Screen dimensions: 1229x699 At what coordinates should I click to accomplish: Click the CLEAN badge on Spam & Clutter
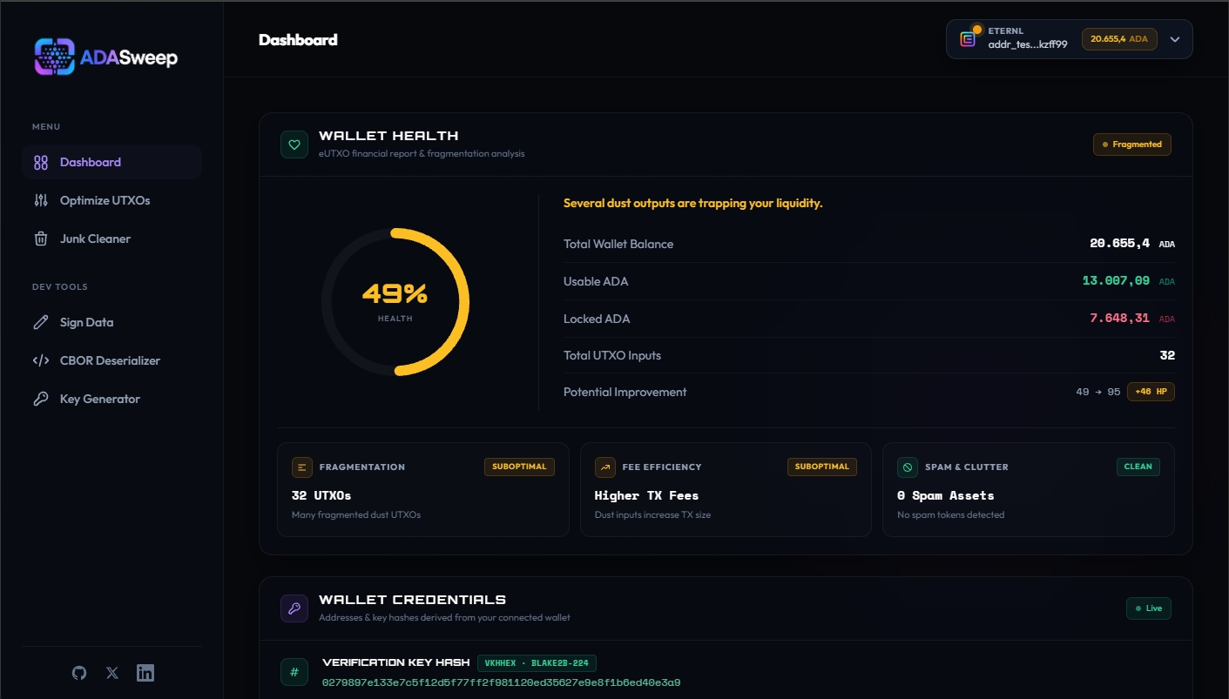(1138, 467)
